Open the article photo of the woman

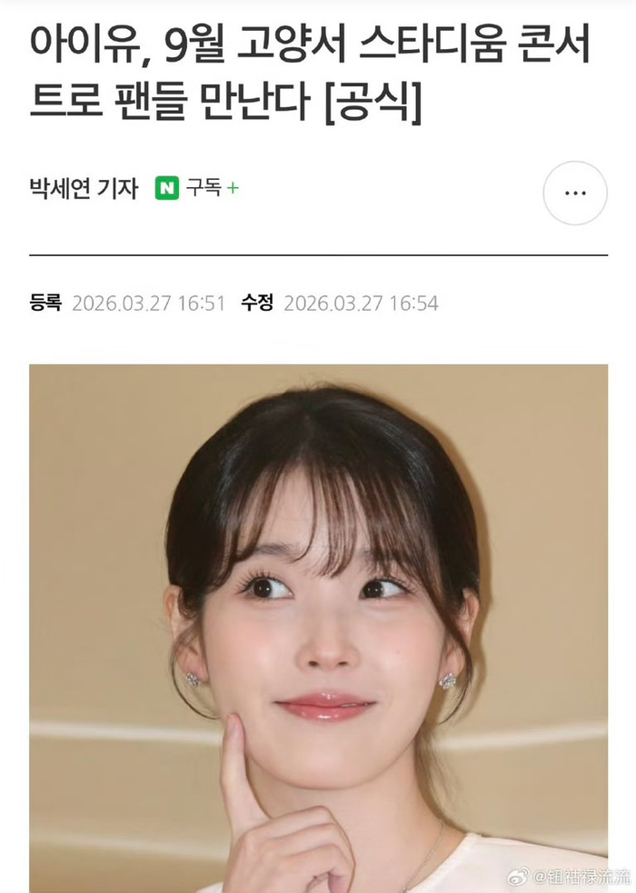(318, 628)
